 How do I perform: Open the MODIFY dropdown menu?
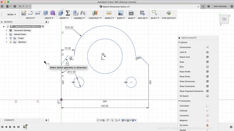[64, 18]
